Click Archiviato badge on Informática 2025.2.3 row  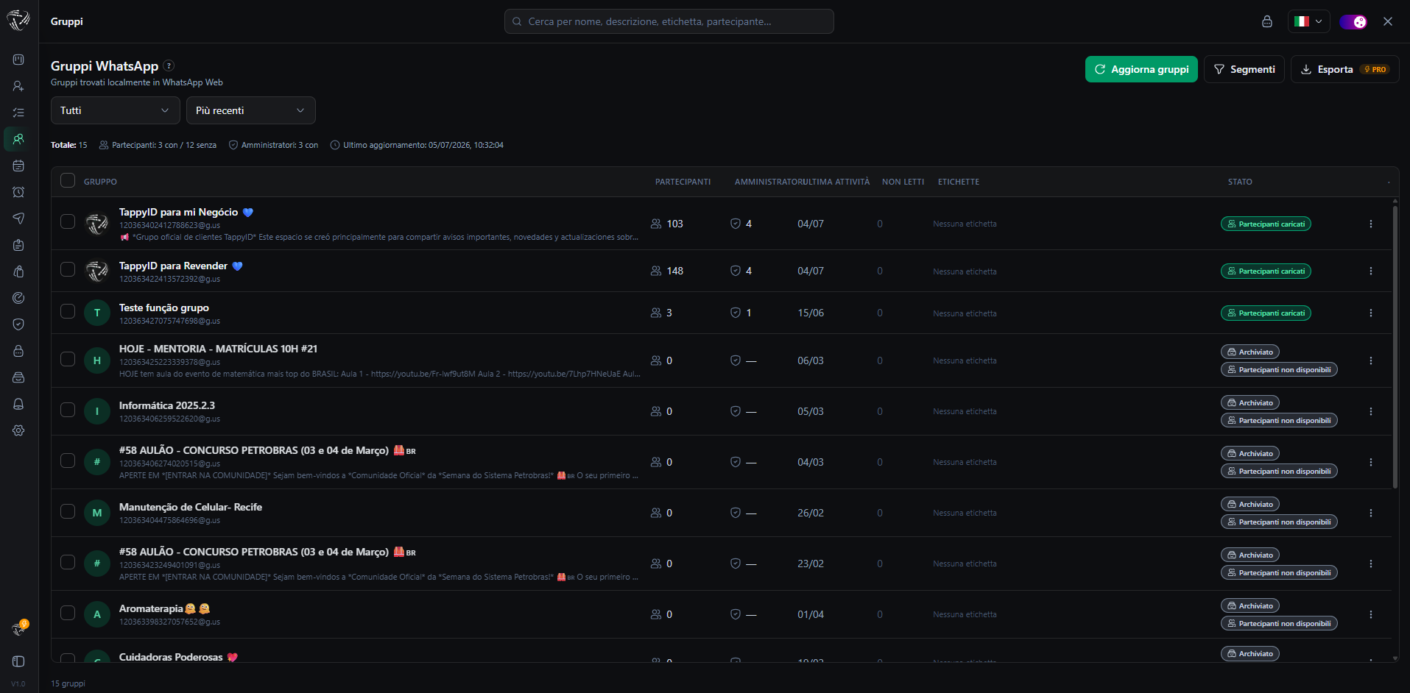(1250, 402)
